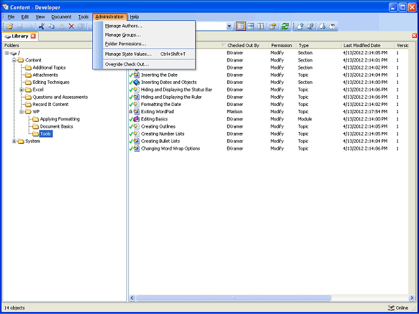Choose Override Check Out... menu entry
This screenshot has height=314, width=419.
149,64
